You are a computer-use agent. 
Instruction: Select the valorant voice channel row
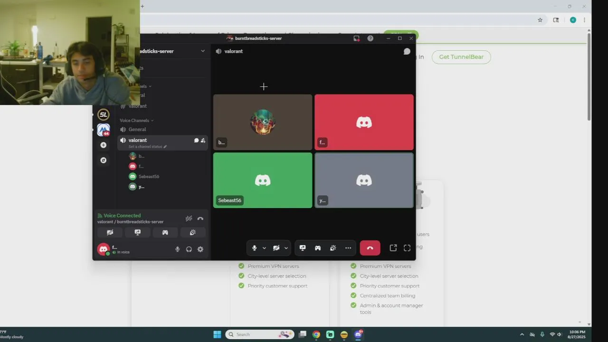[x=162, y=142]
